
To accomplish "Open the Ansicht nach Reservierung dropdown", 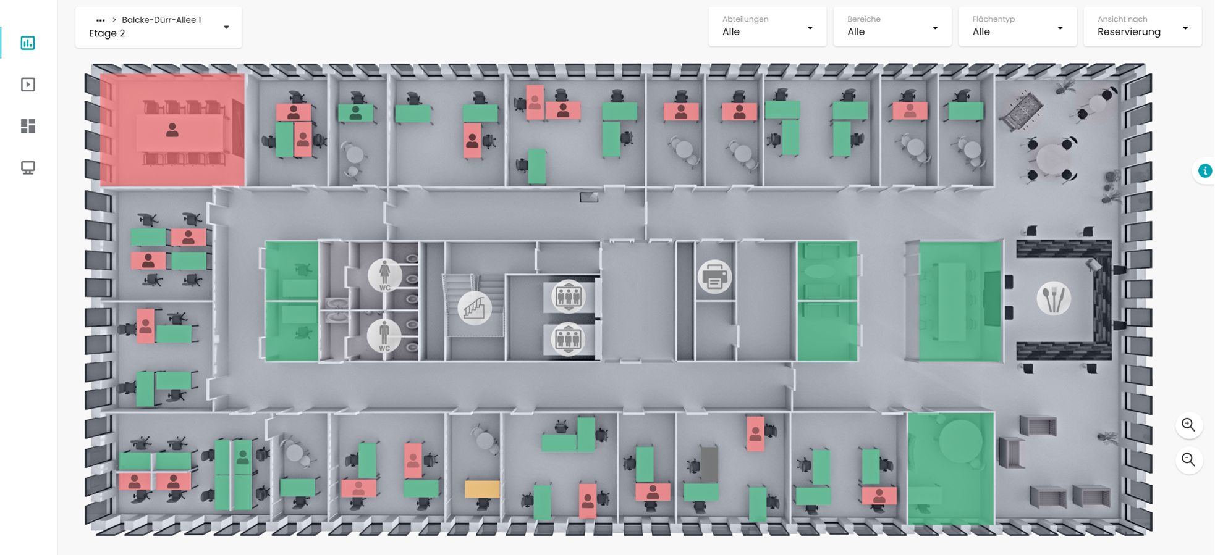I will (1142, 27).
